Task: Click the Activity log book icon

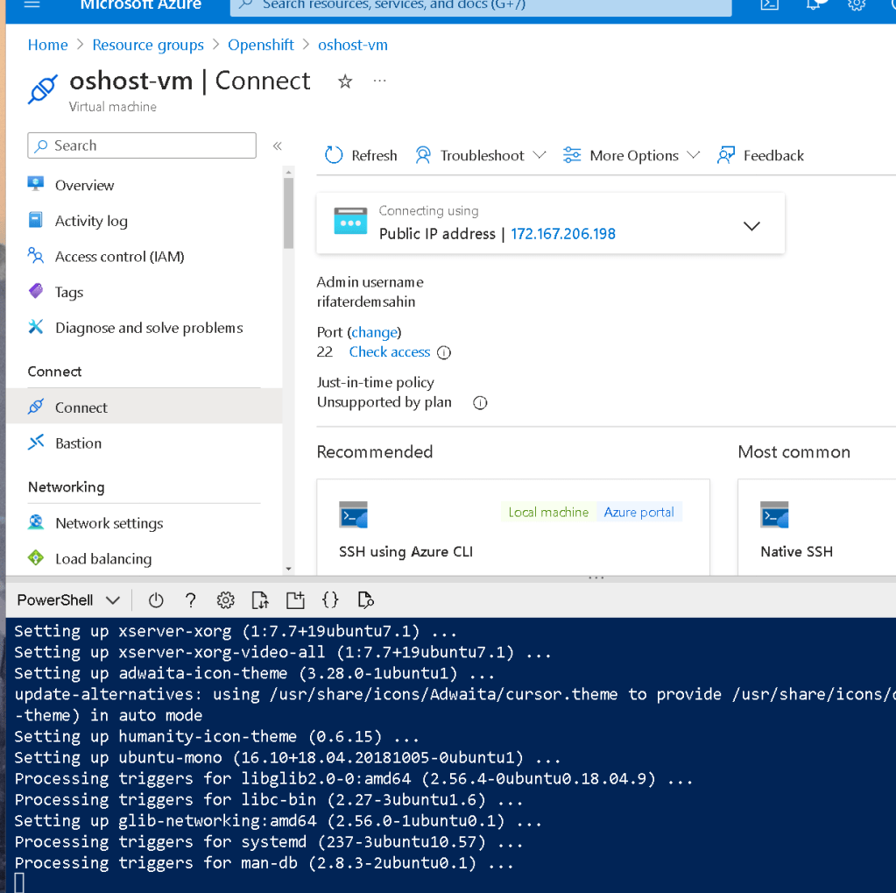Action: coord(35,220)
